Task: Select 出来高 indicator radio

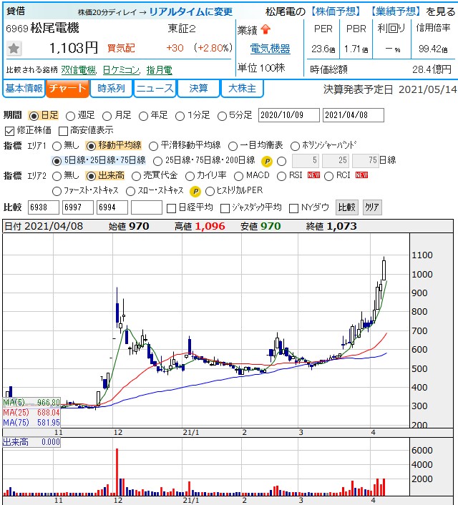Action: coord(91,176)
